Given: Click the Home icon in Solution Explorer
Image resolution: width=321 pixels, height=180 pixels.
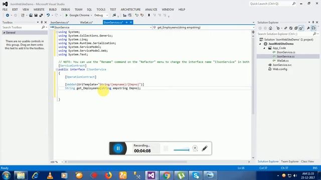Looking at the screenshot, I should (270, 28).
